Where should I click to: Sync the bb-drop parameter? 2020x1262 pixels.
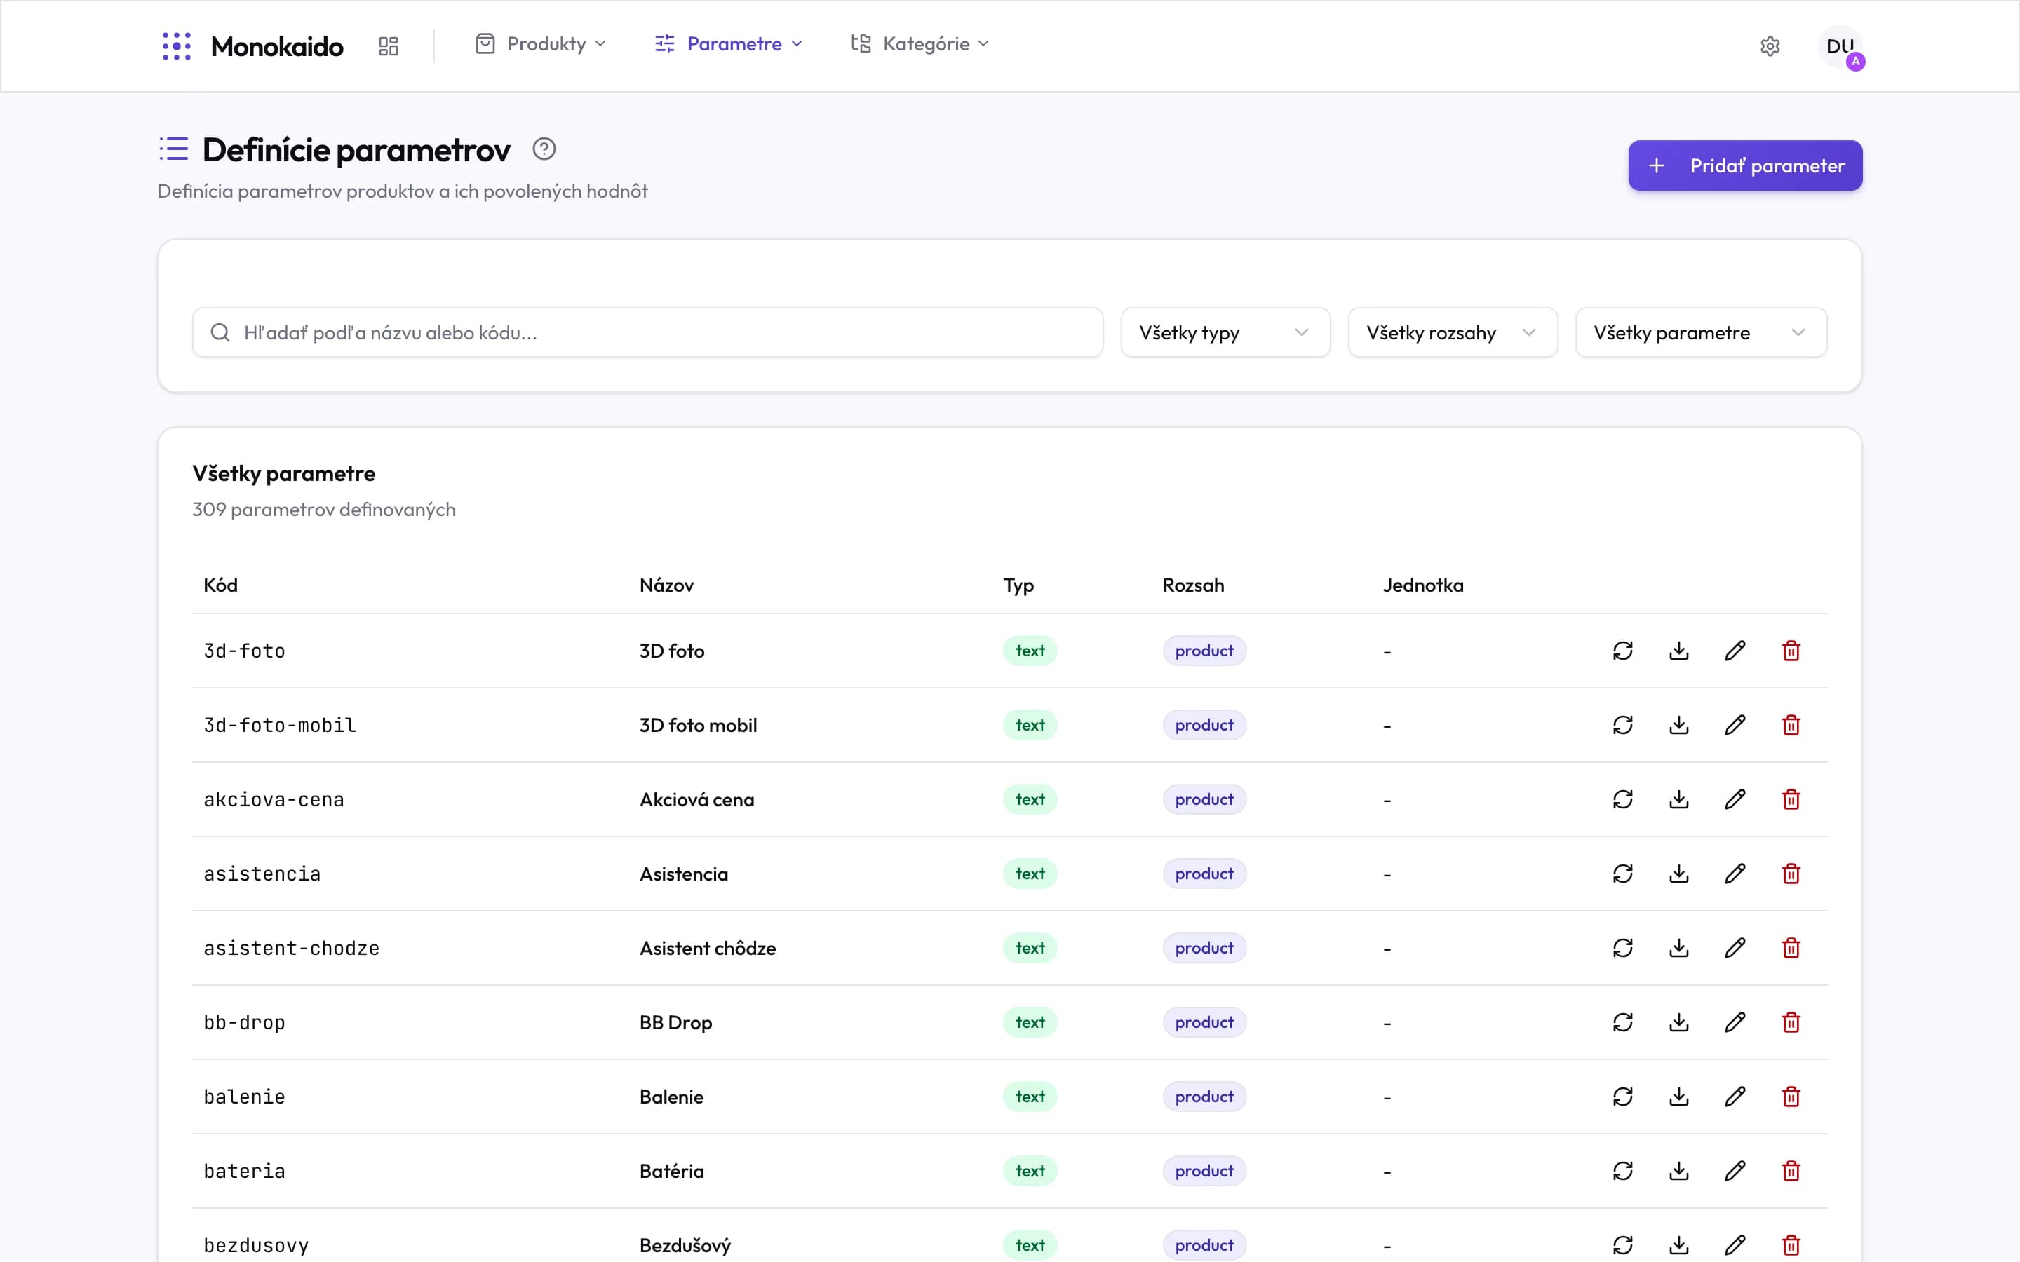pos(1623,1022)
